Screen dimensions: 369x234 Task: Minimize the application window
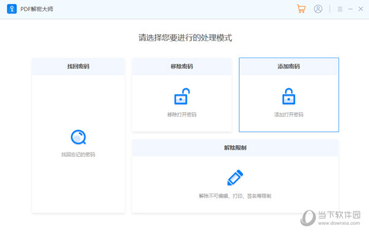tap(351, 9)
